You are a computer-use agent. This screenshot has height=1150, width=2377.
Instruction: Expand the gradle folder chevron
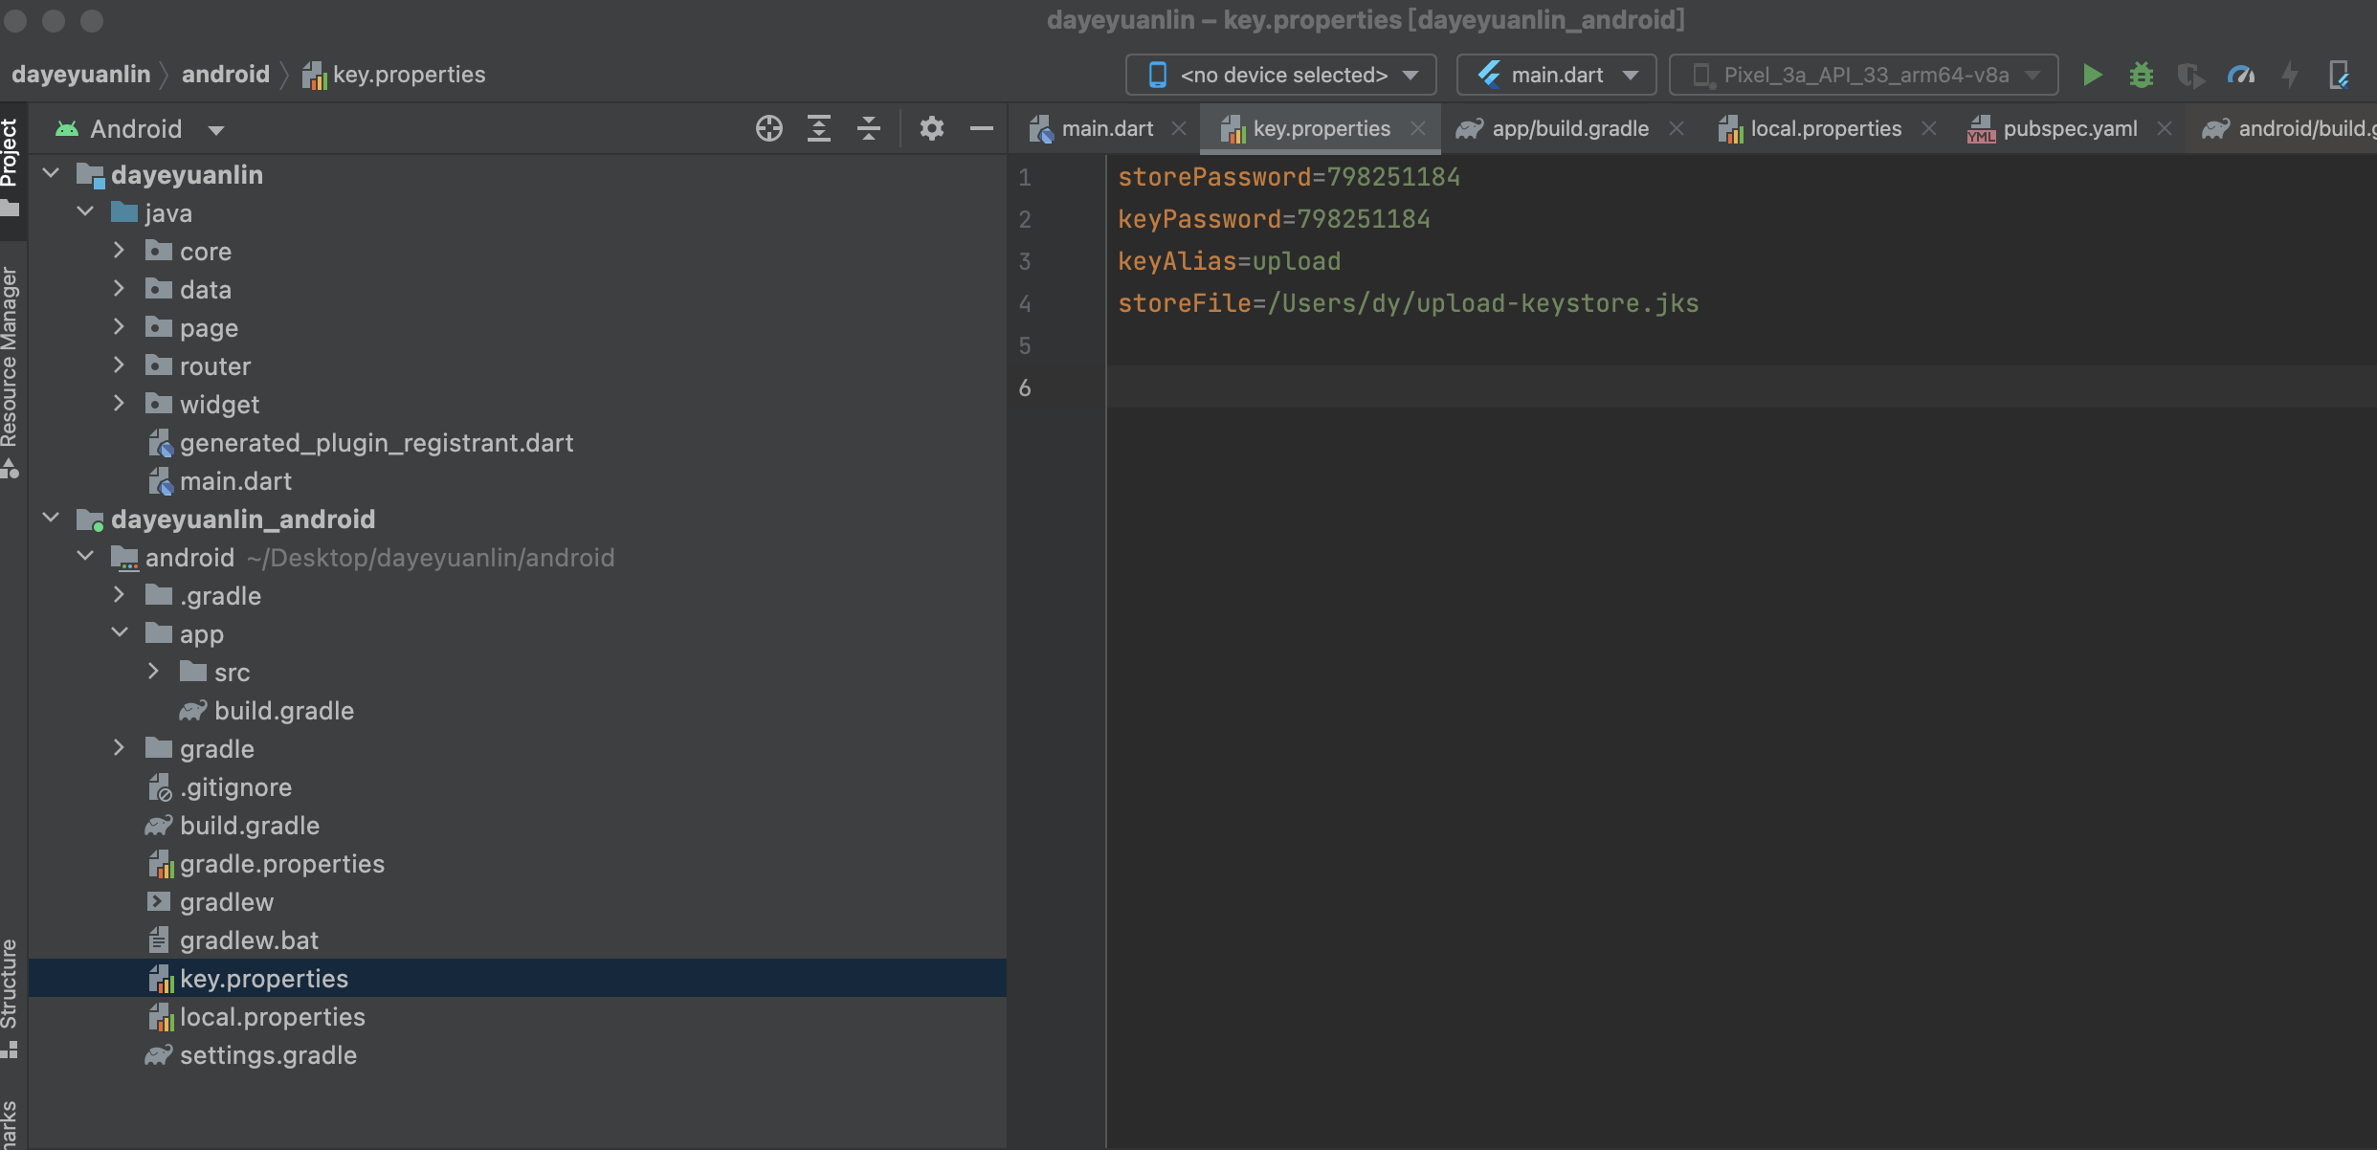pyautogui.click(x=120, y=748)
